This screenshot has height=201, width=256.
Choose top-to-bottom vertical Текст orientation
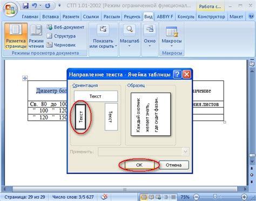[111, 117]
